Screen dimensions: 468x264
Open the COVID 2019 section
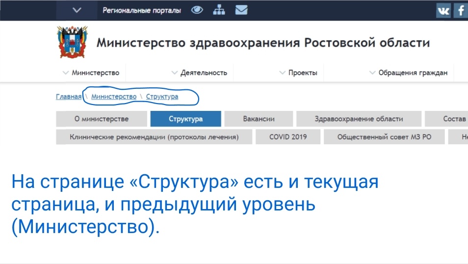(288, 137)
